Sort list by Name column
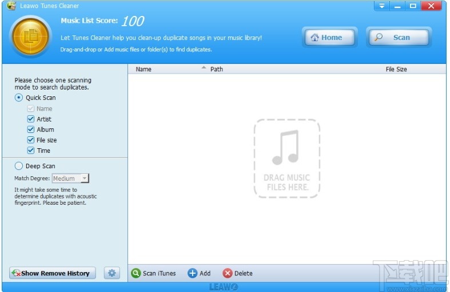Viewport: 450px width, 292px height. point(144,69)
